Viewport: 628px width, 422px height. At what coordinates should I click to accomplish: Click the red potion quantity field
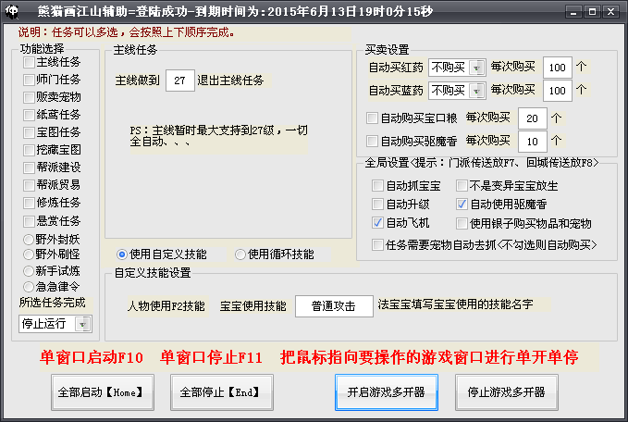[557, 68]
